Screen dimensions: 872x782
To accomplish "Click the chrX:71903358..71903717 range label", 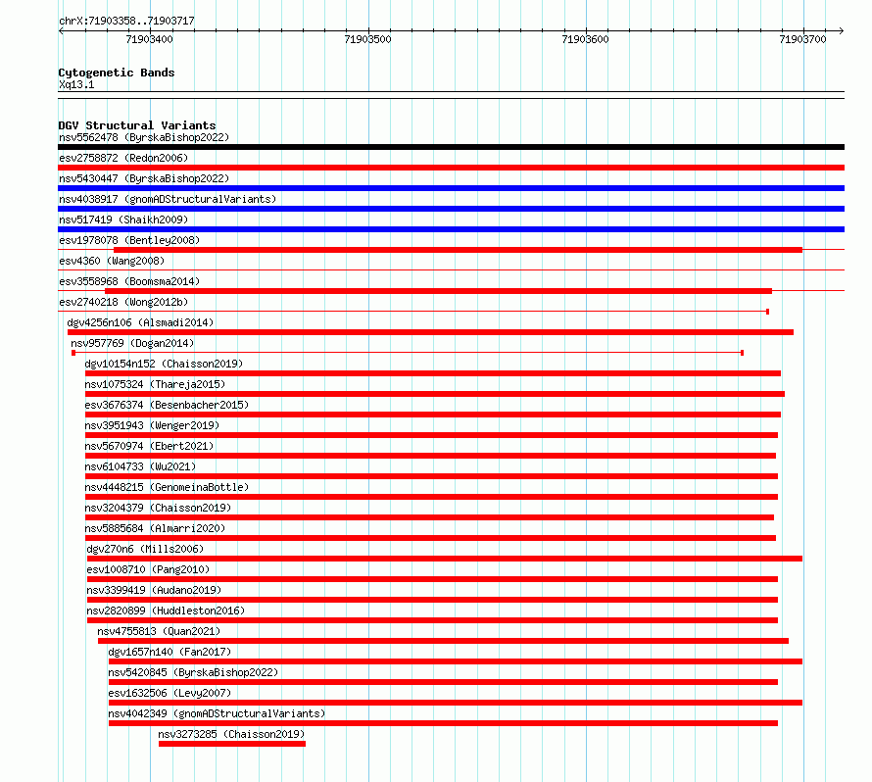I will tap(126, 21).
